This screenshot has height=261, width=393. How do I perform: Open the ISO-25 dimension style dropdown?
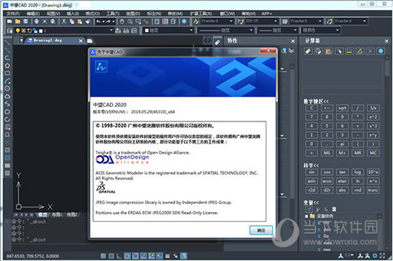click(276, 21)
